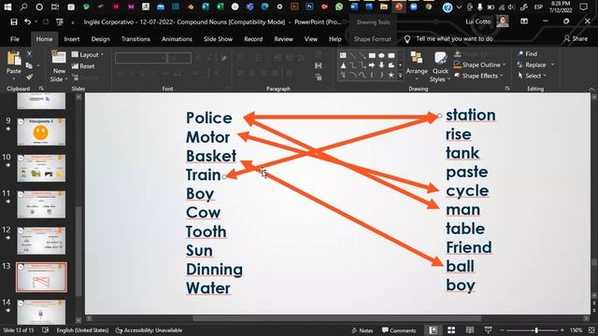Click the Copy icon in Clipboard group

click(x=29, y=65)
